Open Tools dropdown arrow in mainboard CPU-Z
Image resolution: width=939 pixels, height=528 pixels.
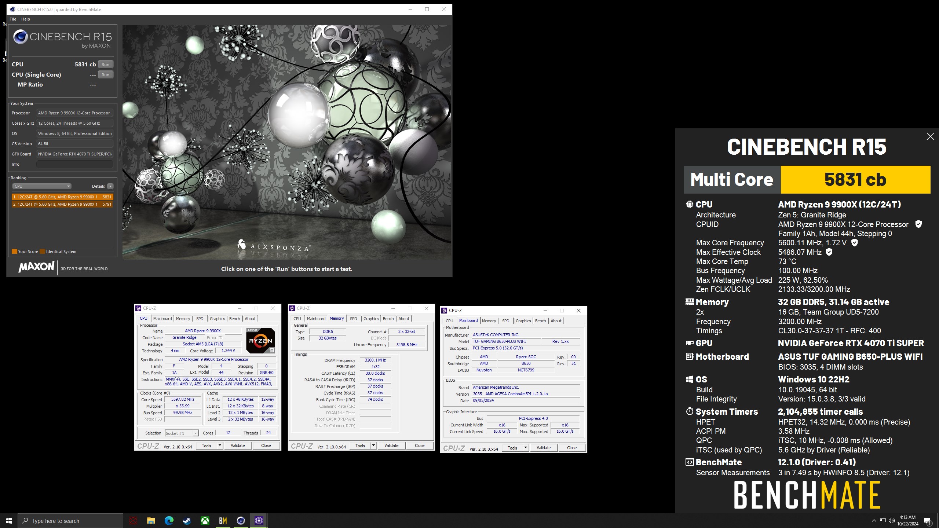click(526, 448)
